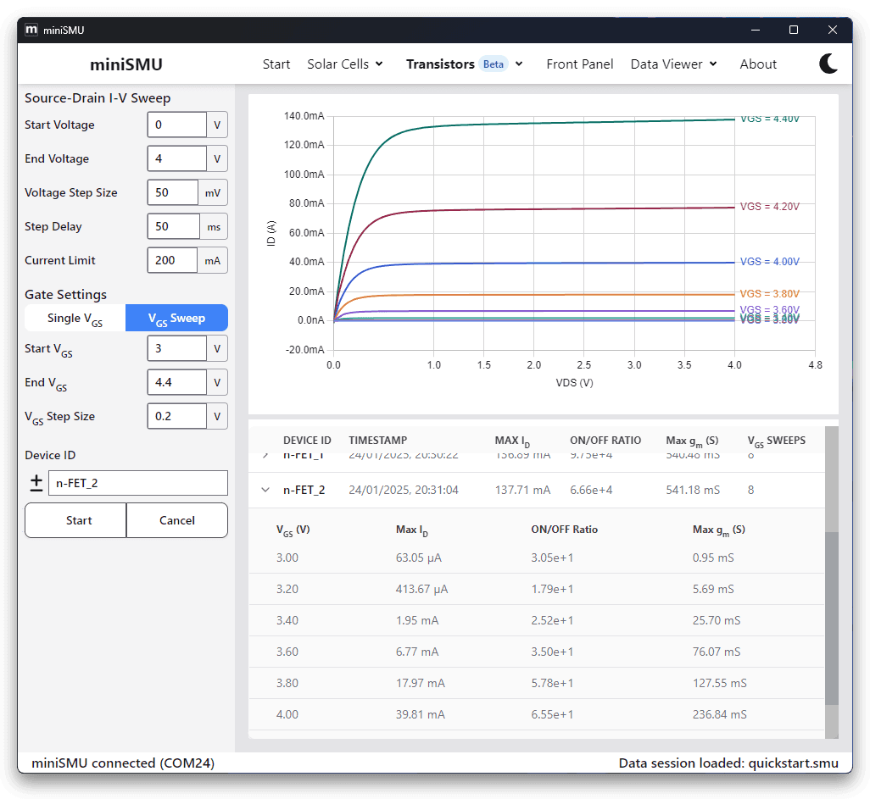The width and height of the screenshot is (870, 799).
Task: Collapse the n-FET_2 row chevron
Action: coord(265,490)
